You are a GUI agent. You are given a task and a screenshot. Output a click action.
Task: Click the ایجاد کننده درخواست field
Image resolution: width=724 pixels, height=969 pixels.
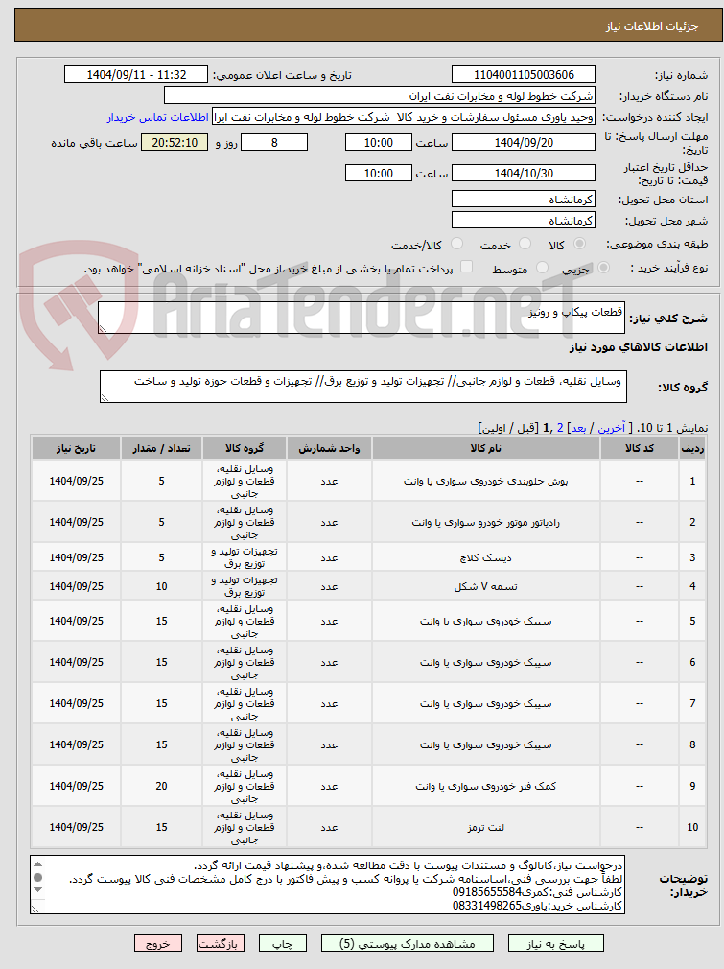[404, 117]
